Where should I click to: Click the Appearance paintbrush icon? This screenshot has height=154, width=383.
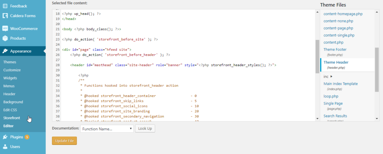coord(5,51)
